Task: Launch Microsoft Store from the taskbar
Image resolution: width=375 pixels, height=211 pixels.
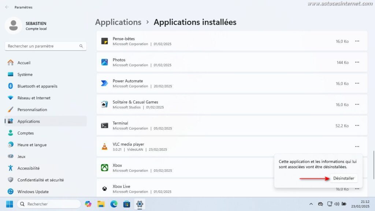Action: tap(126, 204)
